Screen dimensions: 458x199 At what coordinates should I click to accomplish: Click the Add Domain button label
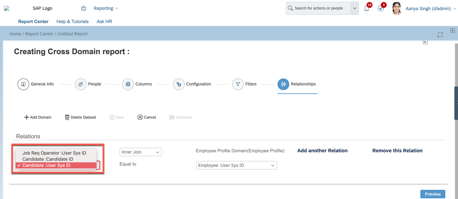[x=41, y=117]
